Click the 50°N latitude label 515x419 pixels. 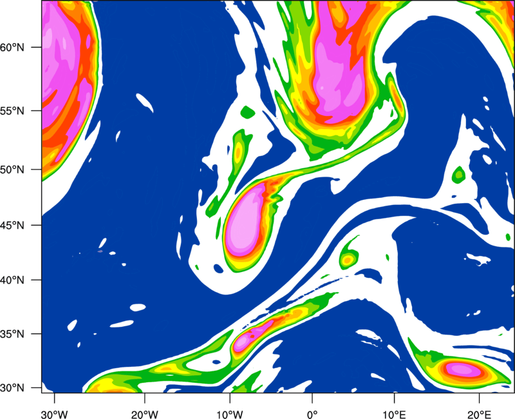12,170
